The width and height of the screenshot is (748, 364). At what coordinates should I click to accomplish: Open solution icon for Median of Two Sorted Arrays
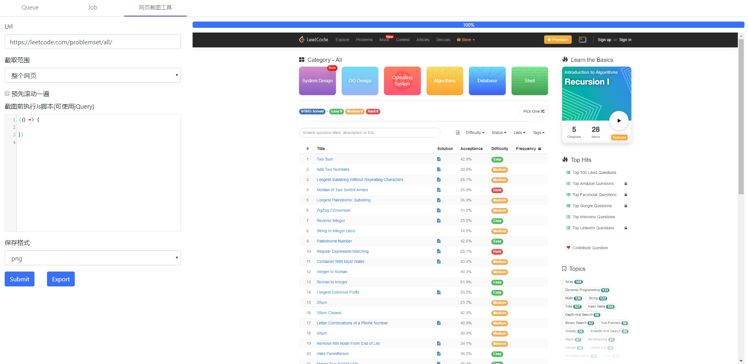tap(439, 190)
